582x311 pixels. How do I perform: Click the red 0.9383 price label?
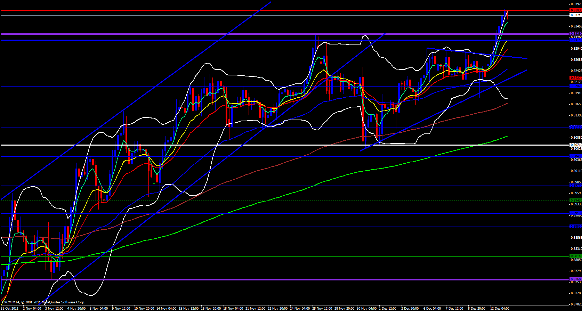click(x=576, y=10)
